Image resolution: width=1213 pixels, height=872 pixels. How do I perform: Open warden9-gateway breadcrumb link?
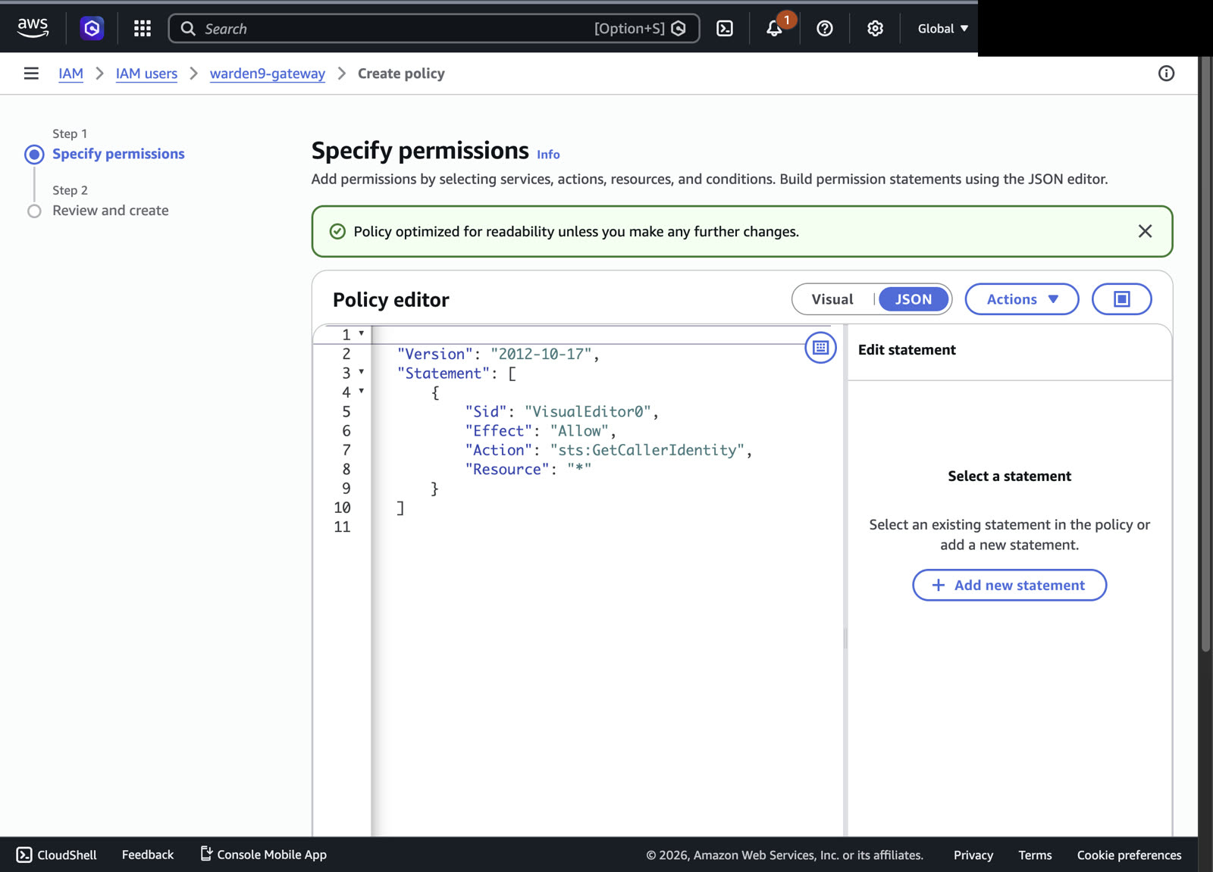pyautogui.click(x=268, y=73)
